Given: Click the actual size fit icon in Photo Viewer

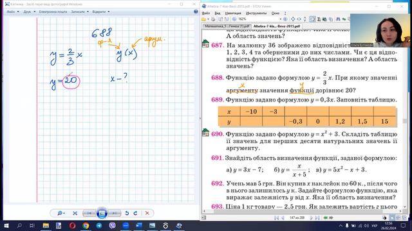Looking at the screenshot, I should [75, 213].
